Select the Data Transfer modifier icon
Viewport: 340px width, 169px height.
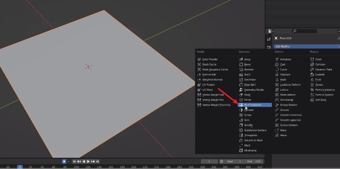click(x=199, y=59)
